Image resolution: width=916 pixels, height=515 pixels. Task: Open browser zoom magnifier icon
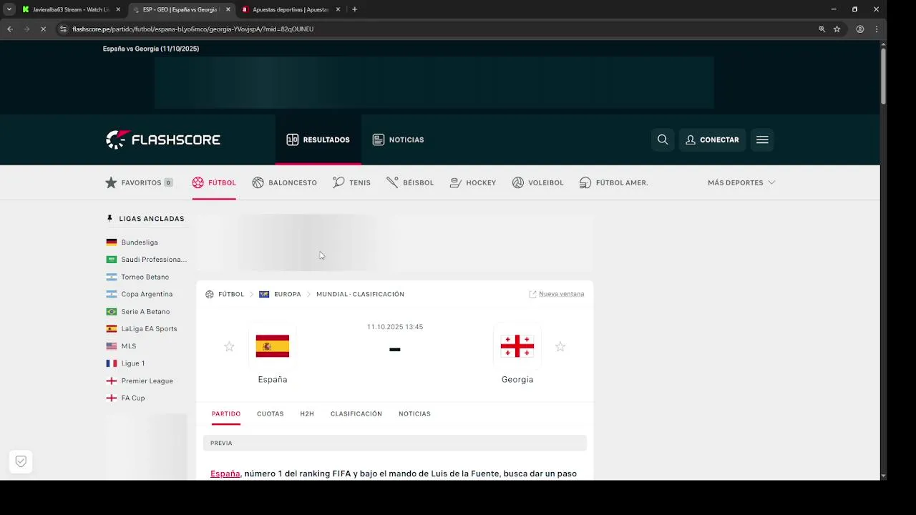(x=822, y=29)
